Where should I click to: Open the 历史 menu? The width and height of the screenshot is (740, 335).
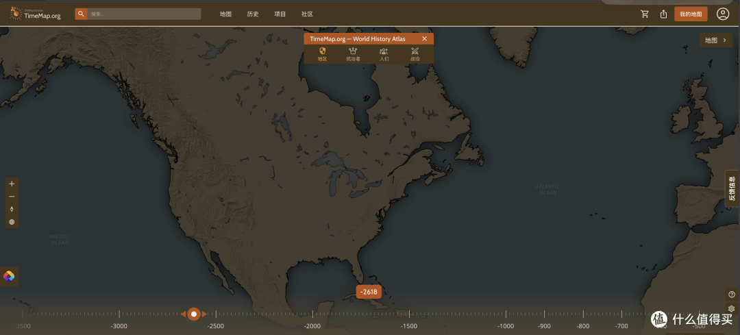click(x=253, y=14)
